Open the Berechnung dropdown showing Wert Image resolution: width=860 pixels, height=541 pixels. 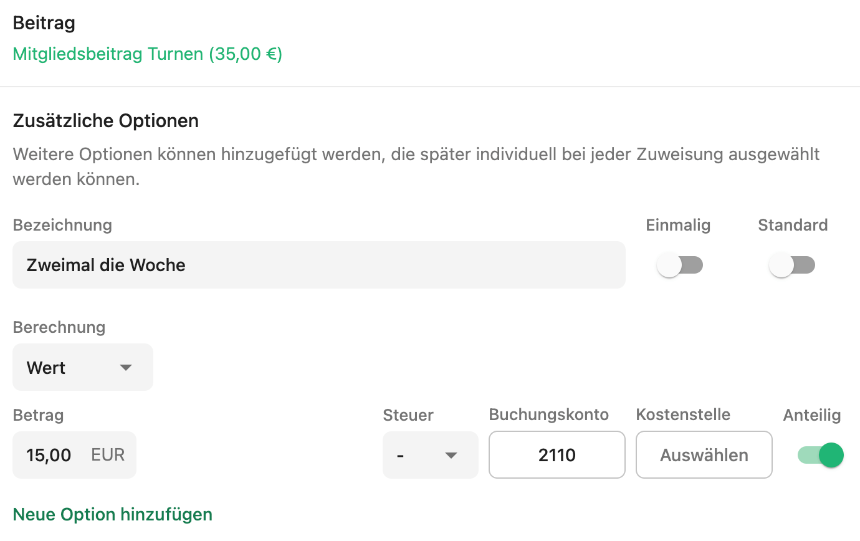tap(83, 367)
